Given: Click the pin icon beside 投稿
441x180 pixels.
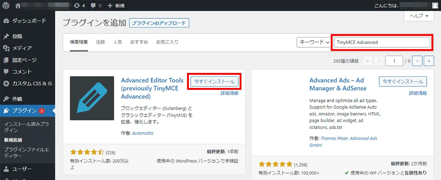Looking at the screenshot, I should 6,36.
